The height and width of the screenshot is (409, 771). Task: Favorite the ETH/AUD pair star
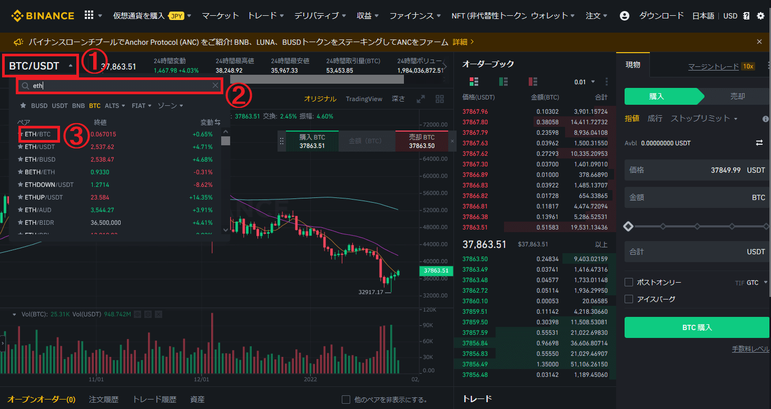tap(21, 210)
